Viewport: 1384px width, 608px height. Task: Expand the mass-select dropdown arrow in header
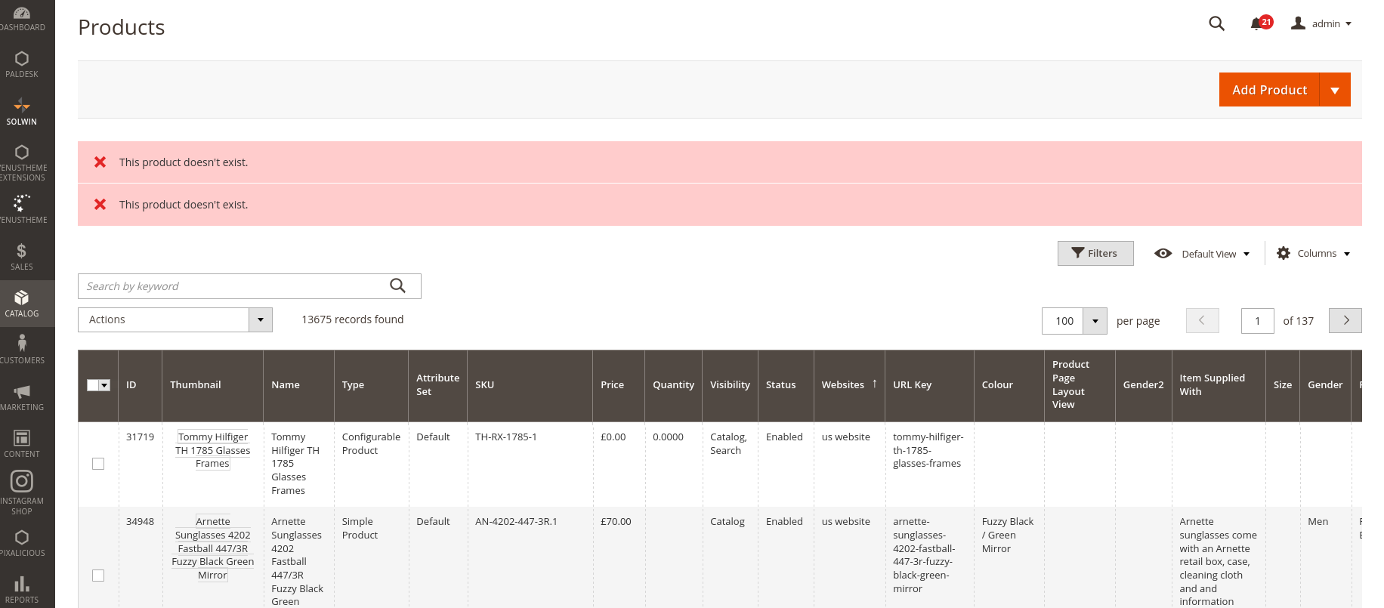point(105,385)
